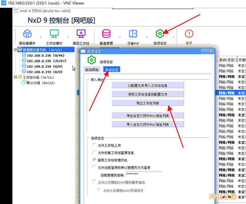Click the VNC Viewer title bar logo
The width and height of the screenshot is (246, 204).
click(x=4, y=3)
